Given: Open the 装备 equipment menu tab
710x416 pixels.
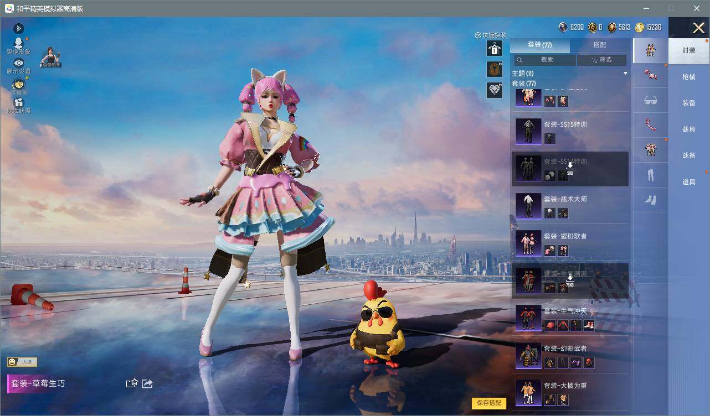Looking at the screenshot, I should tap(689, 103).
